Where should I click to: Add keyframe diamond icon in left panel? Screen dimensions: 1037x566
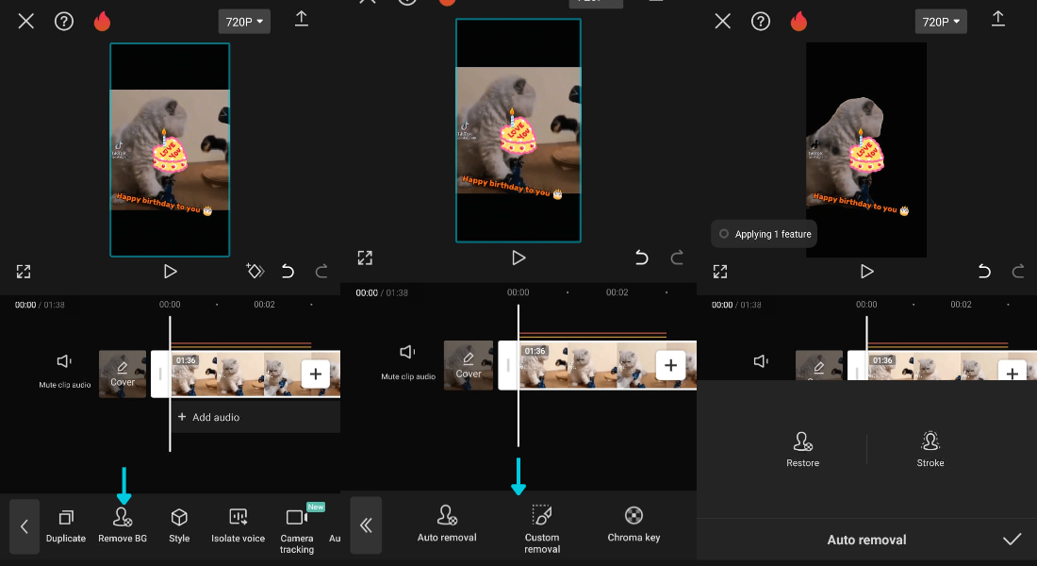pos(255,271)
